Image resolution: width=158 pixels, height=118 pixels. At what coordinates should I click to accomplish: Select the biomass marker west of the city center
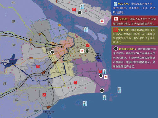pos(38,66)
